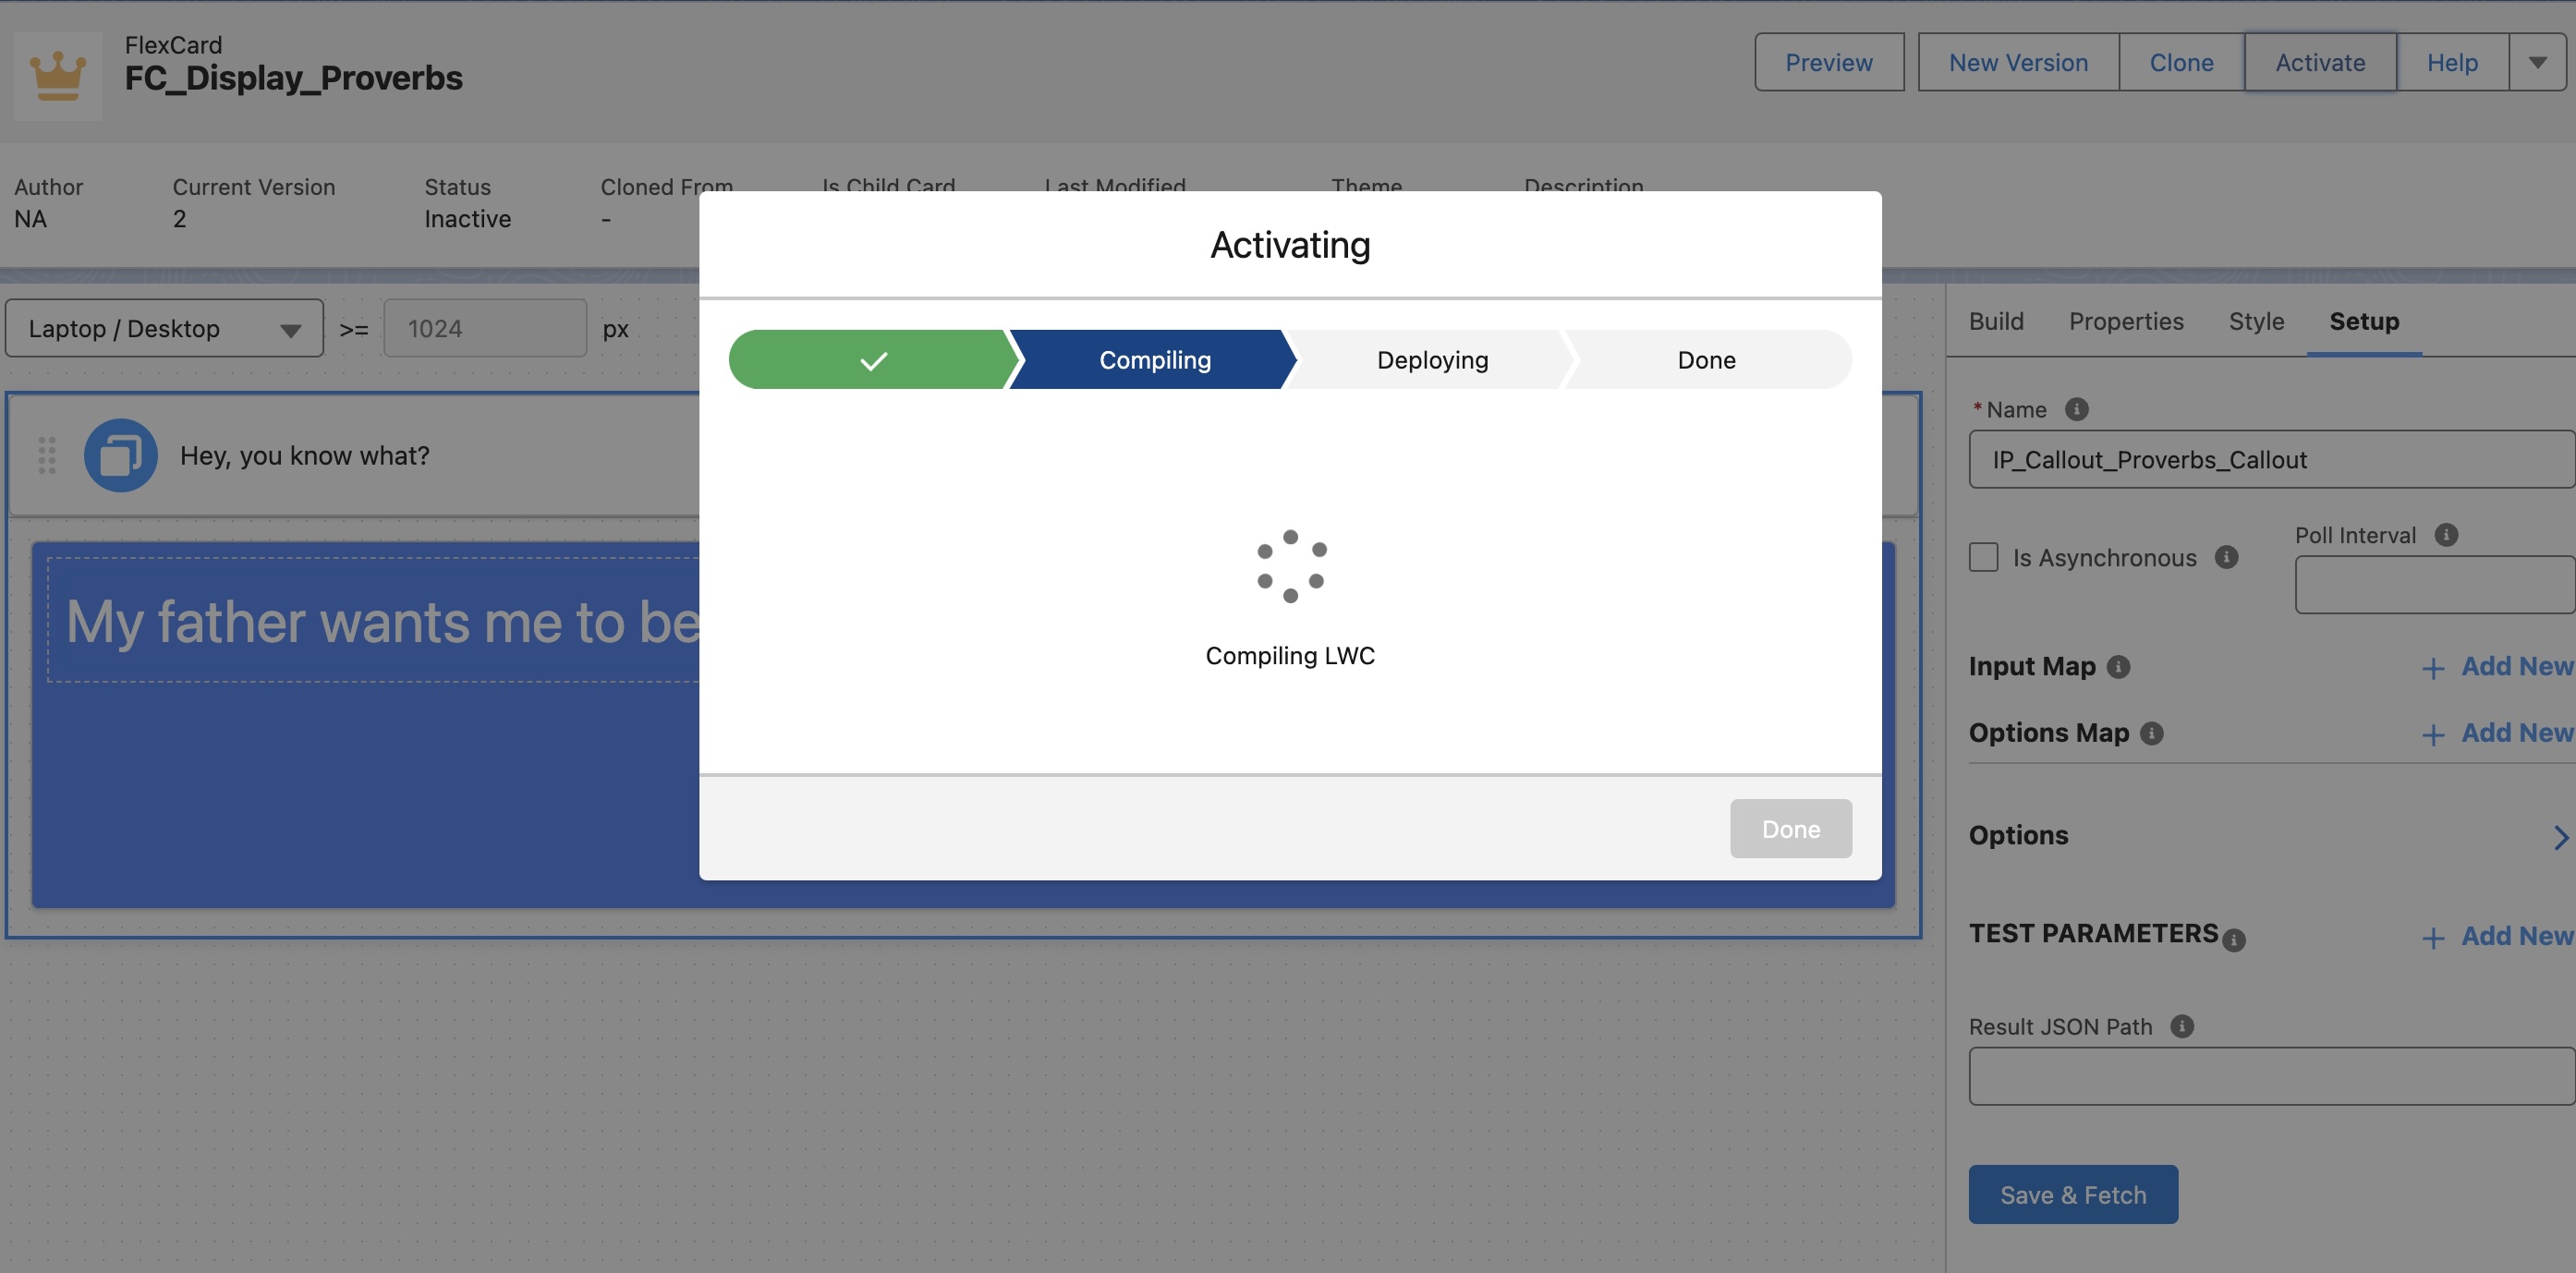Image resolution: width=2576 pixels, height=1273 pixels.
Task: Switch to the Properties tab
Action: point(2126,321)
